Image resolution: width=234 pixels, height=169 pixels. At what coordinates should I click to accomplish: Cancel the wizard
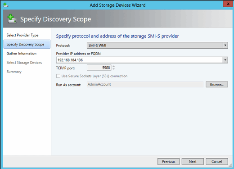tap(217, 161)
